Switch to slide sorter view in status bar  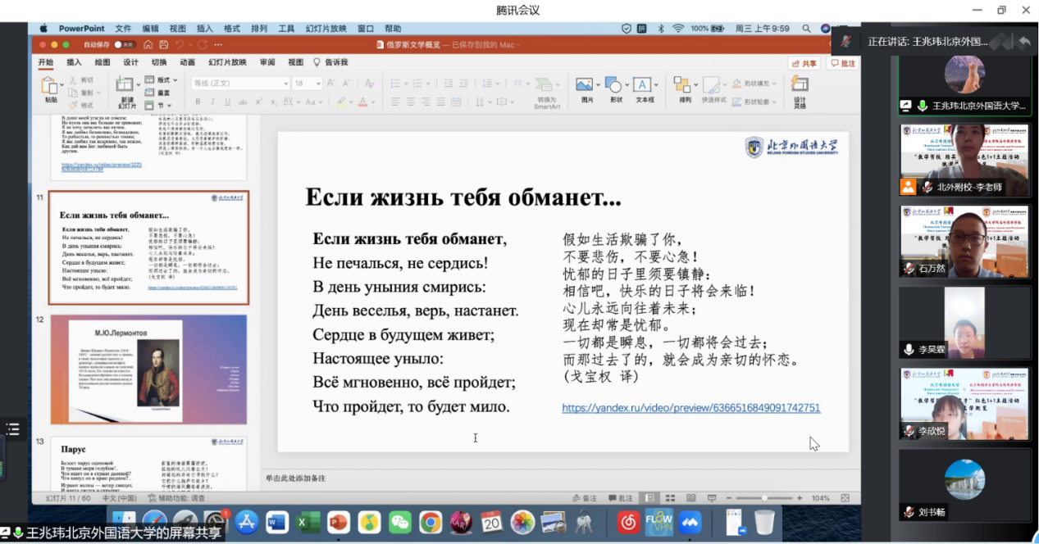(670, 498)
